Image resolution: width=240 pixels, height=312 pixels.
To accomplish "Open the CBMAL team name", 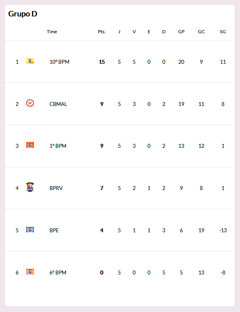I will (58, 104).
